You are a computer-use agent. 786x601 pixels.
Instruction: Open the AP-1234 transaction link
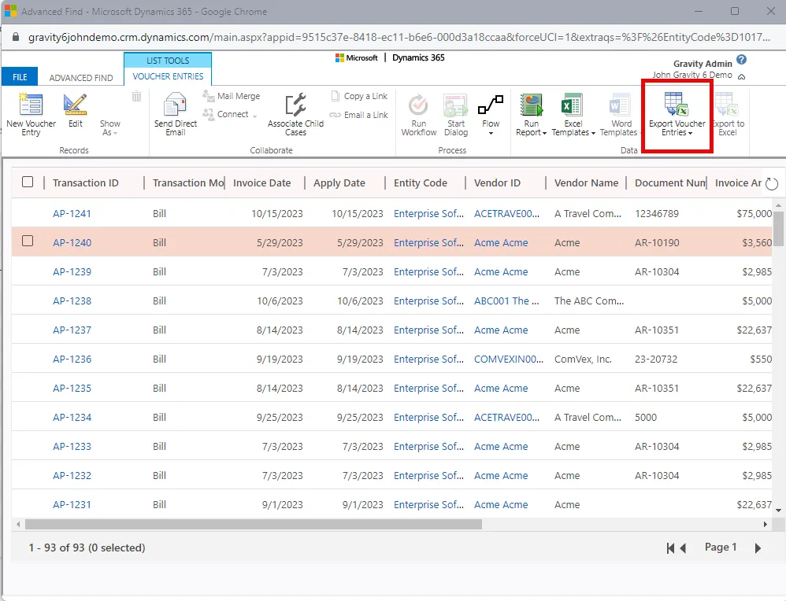72,417
